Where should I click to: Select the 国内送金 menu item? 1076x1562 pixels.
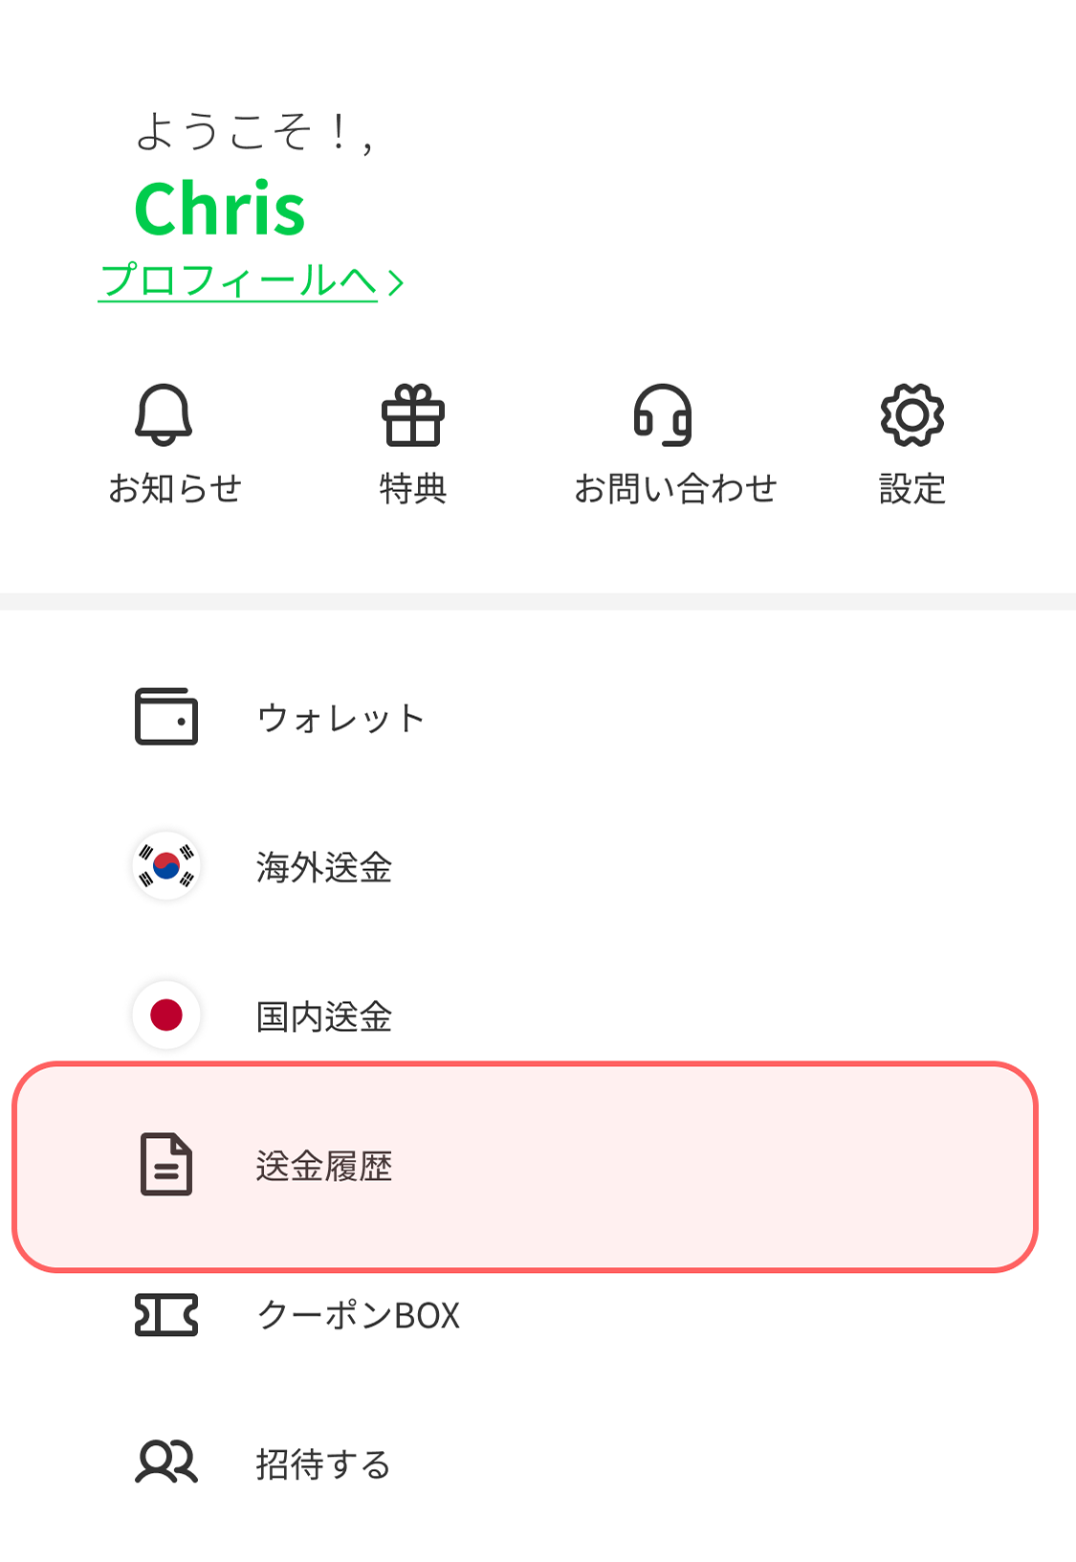pos(324,1016)
